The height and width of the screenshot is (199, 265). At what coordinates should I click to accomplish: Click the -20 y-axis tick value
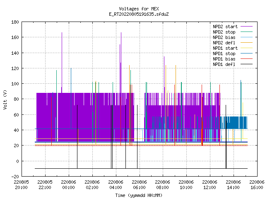coord(15,177)
